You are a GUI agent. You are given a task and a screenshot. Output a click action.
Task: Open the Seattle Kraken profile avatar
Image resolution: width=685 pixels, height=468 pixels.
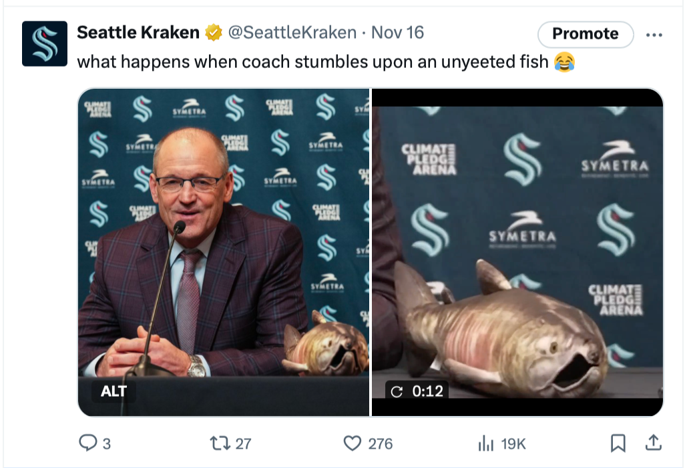[45, 43]
